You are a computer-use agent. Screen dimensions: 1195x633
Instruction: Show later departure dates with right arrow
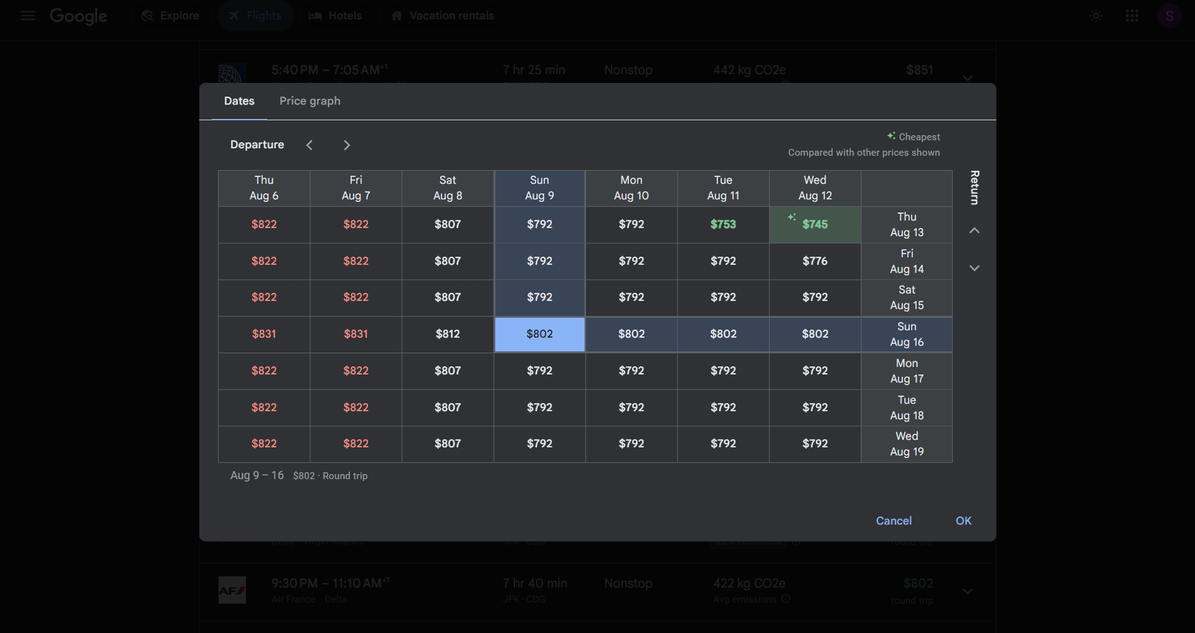(x=347, y=145)
